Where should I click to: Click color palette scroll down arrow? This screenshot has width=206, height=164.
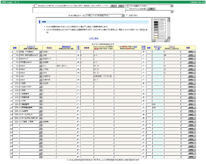(x=169, y=38)
